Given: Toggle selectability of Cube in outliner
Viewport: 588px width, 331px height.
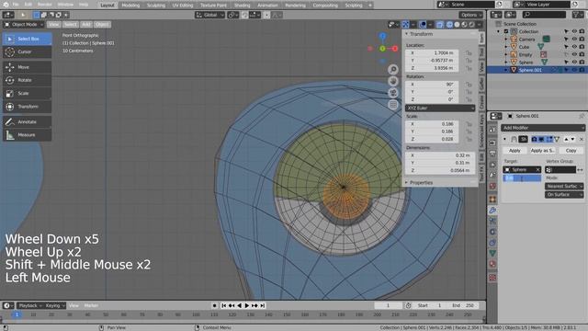Looking at the screenshot, I should (566, 47).
